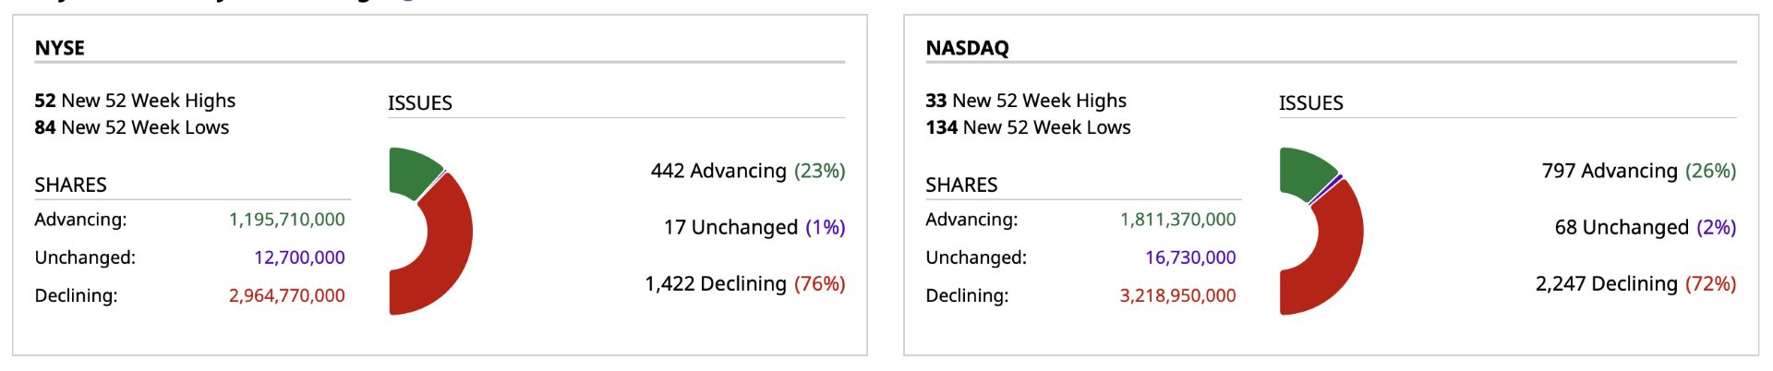This screenshot has width=1773, height=371.
Task: Click NYSE declining shares value 2,964,770,000
Action: [x=286, y=295]
